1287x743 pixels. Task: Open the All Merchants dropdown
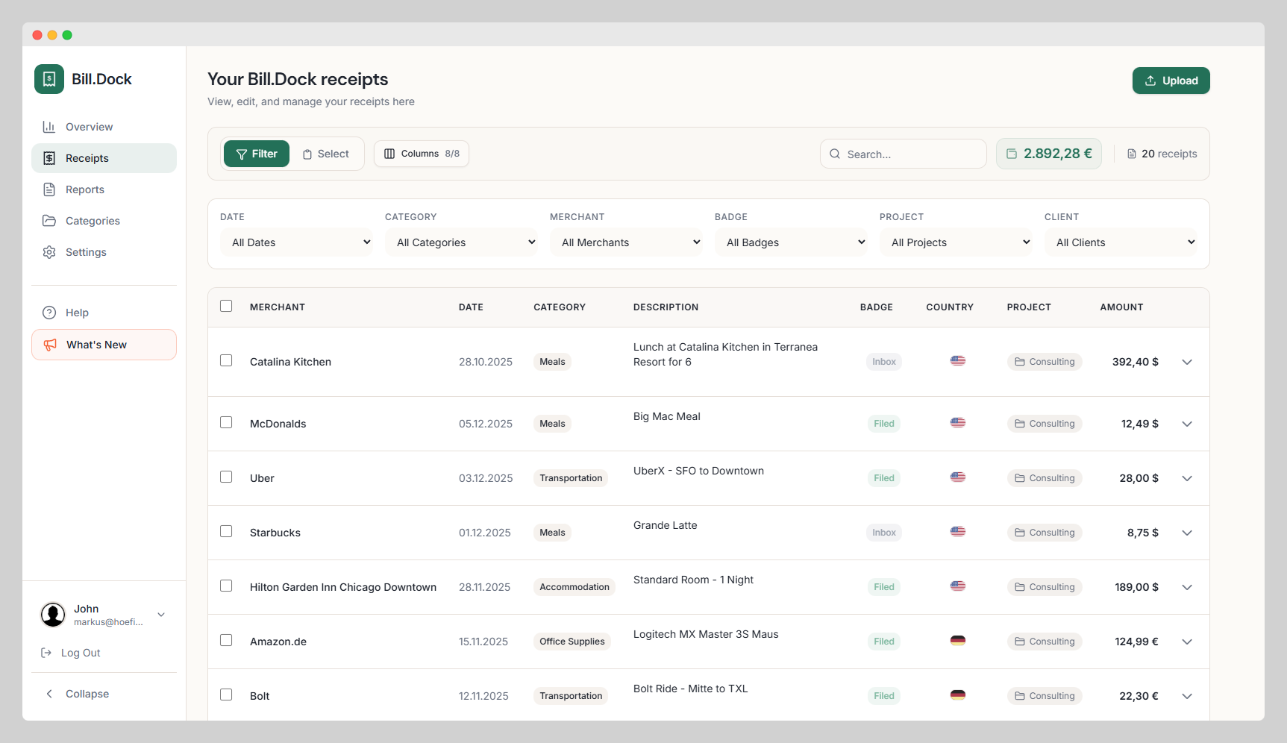[x=626, y=242]
